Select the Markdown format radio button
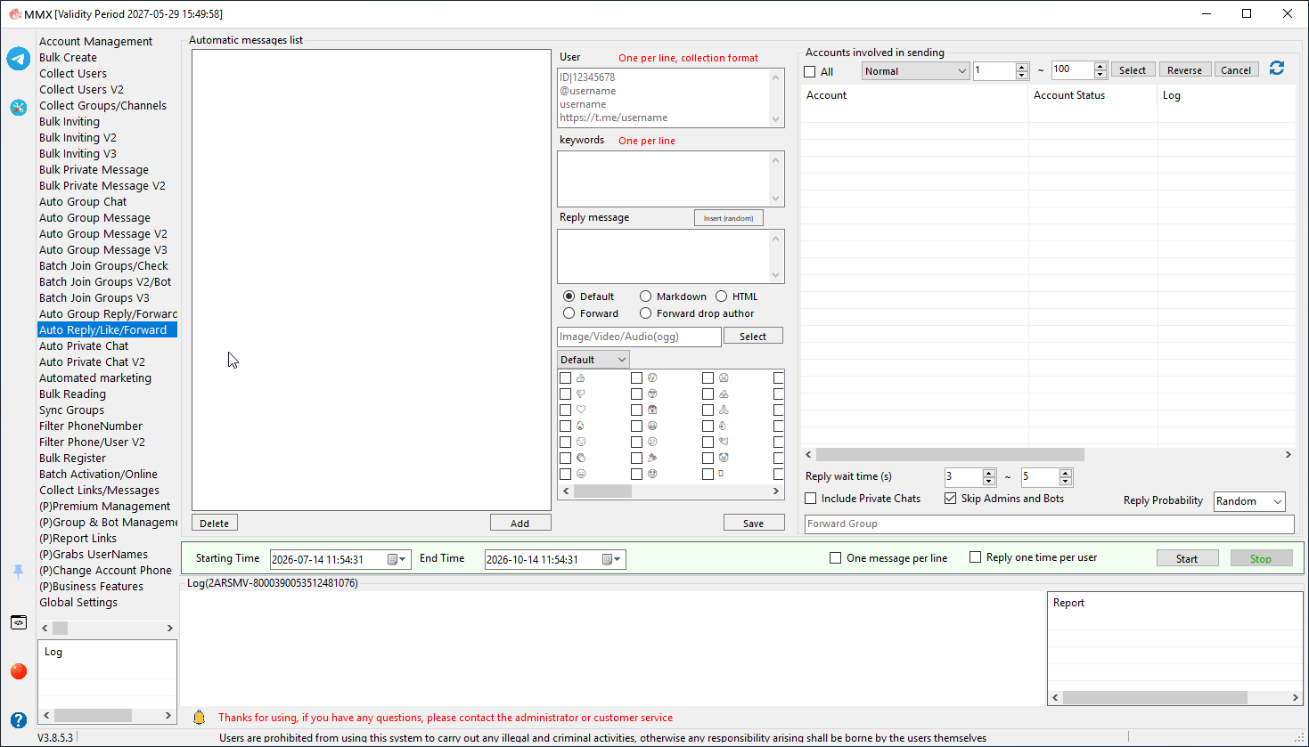1309x747 pixels. tap(645, 296)
